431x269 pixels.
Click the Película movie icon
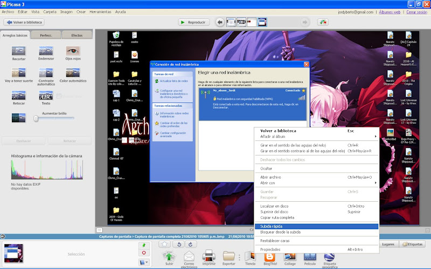coord(310,257)
